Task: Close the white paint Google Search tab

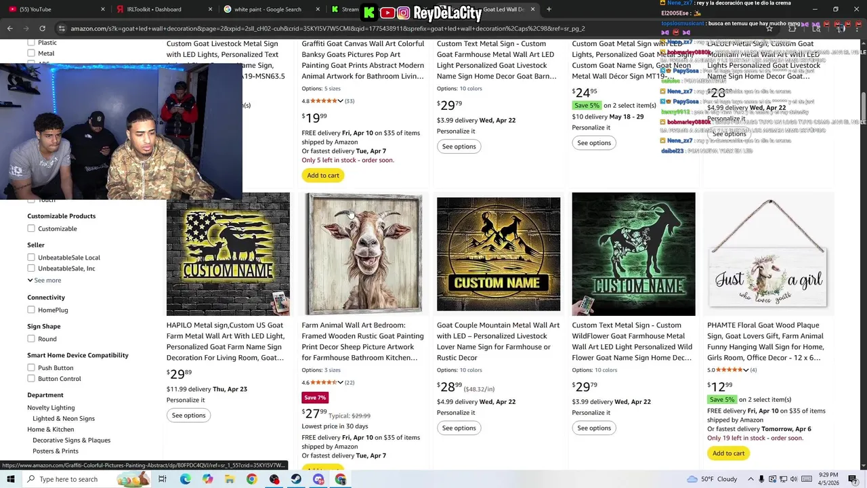Action: [x=318, y=9]
